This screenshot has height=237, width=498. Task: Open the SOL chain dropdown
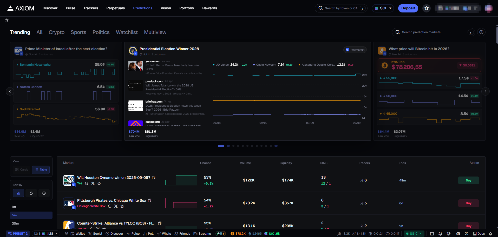click(383, 8)
